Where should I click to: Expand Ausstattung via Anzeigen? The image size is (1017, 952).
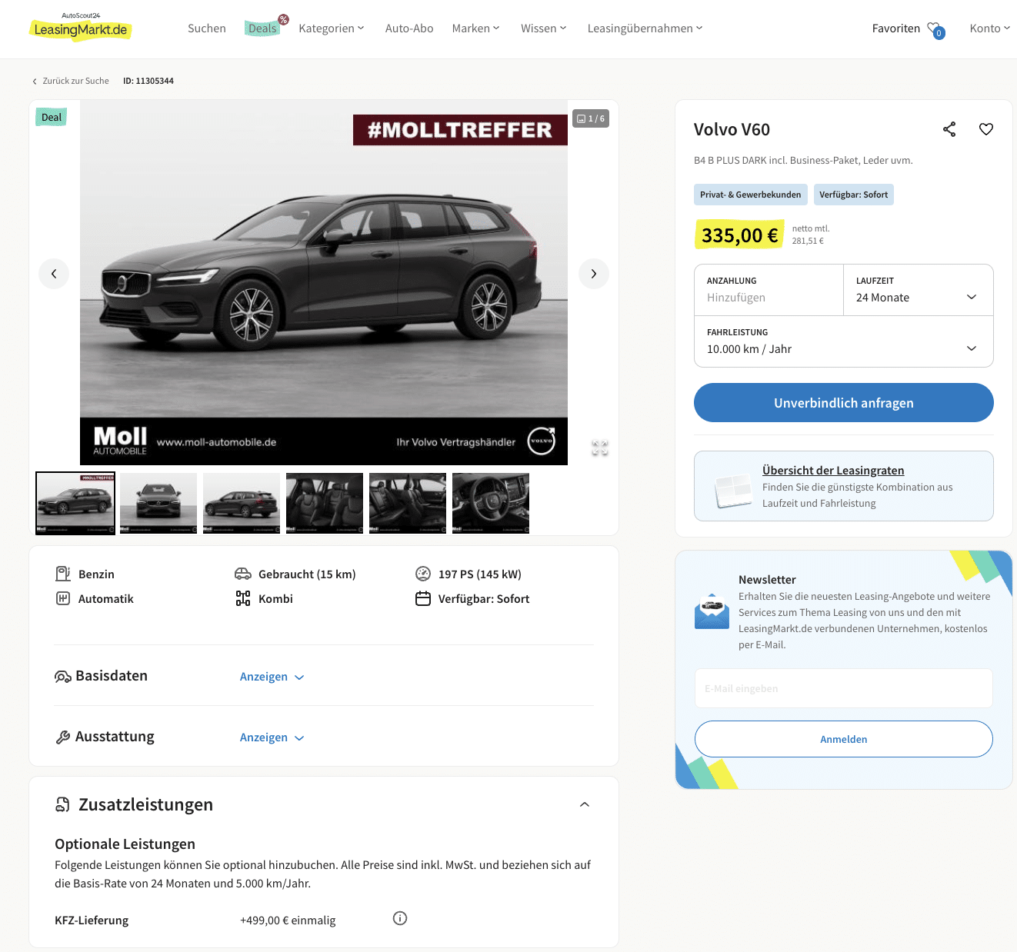272,737
